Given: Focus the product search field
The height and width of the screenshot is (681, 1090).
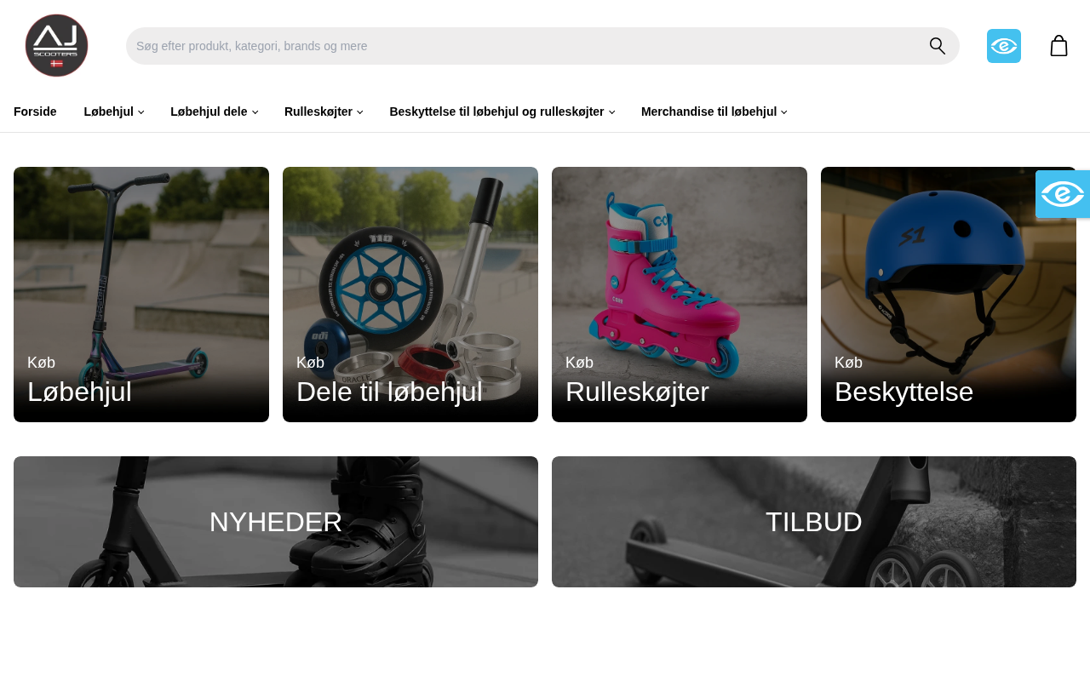Looking at the screenshot, I should (x=524, y=46).
